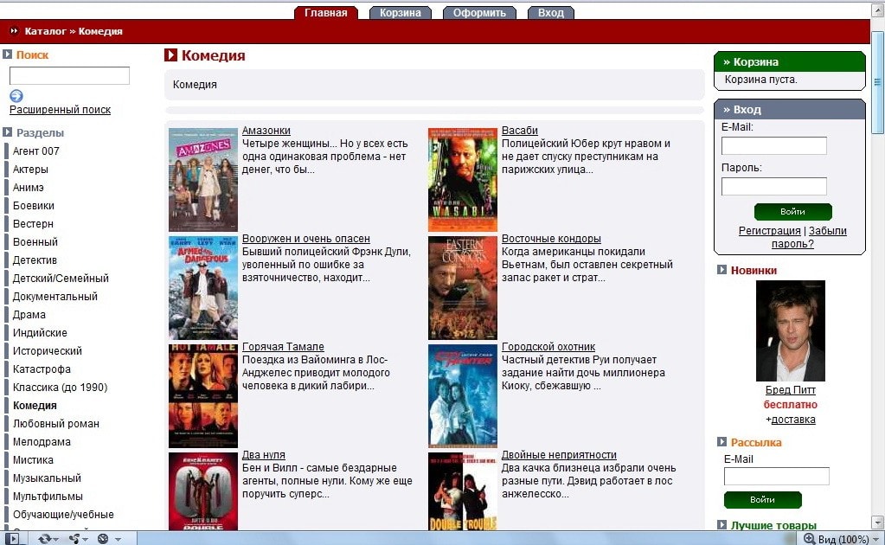The height and width of the screenshot is (545, 885).
Task: Focus the login E-Mail field
Action: [773, 145]
